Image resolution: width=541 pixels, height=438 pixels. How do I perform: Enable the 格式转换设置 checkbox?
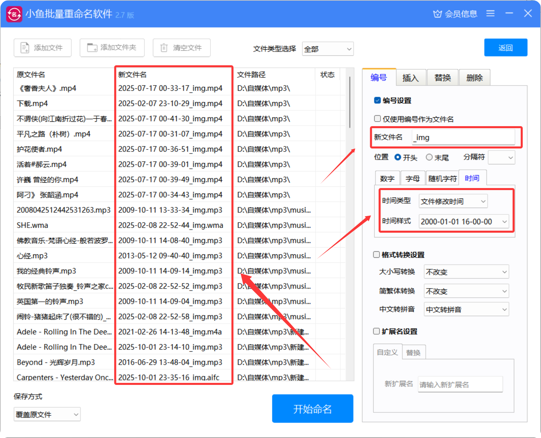[x=377, y=255]
